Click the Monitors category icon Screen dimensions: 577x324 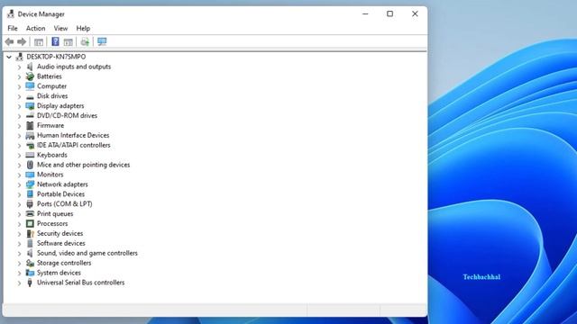pyautogui.click(x=30, y=175)
